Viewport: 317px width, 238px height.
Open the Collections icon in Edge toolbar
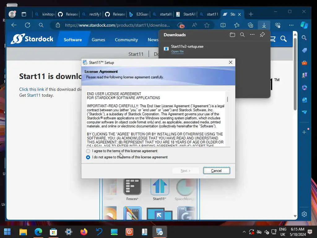(250, 25)
